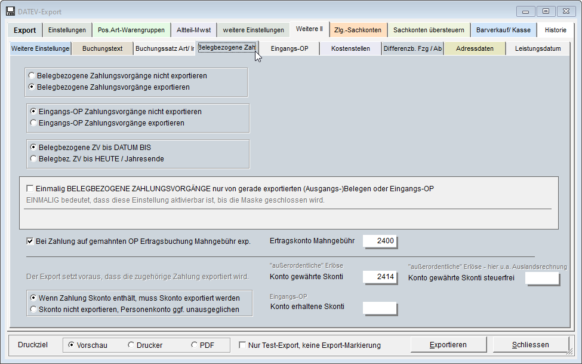Close the DATEV-Export window via X
Viewport: 582px width, 364px height.
[x=566, y=11]
